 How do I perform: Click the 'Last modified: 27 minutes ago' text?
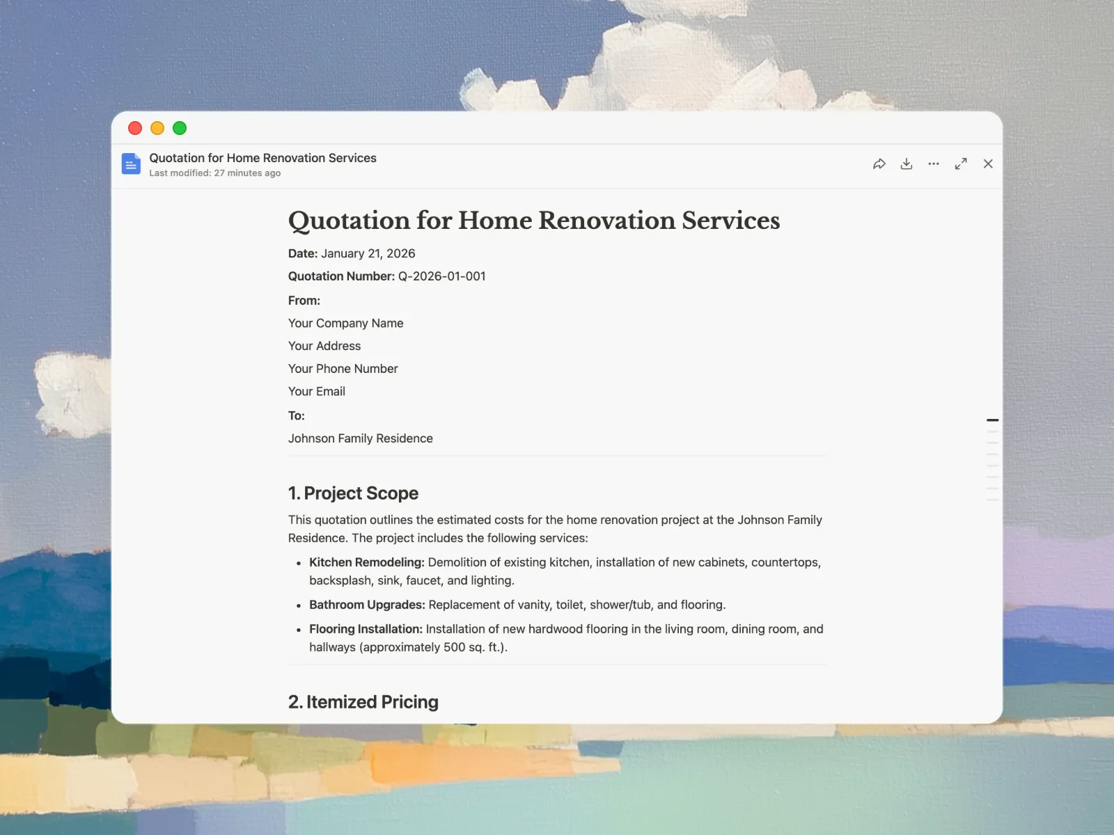click(x=214, y=173)
